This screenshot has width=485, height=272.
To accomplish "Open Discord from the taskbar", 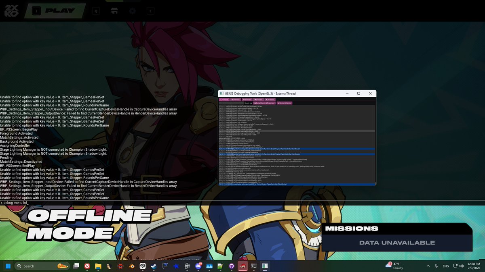I will tap(198, 266).
